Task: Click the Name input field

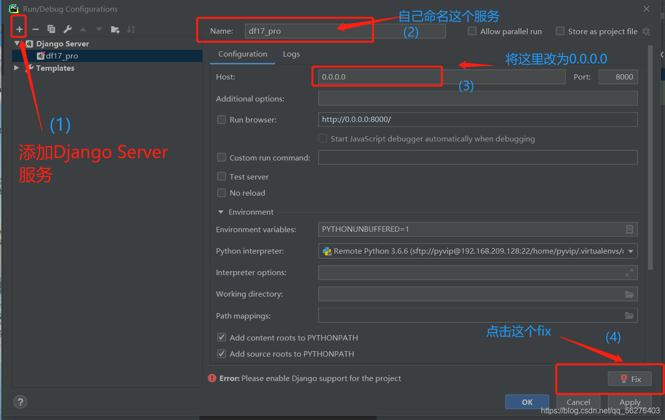Action: (345, 31)
